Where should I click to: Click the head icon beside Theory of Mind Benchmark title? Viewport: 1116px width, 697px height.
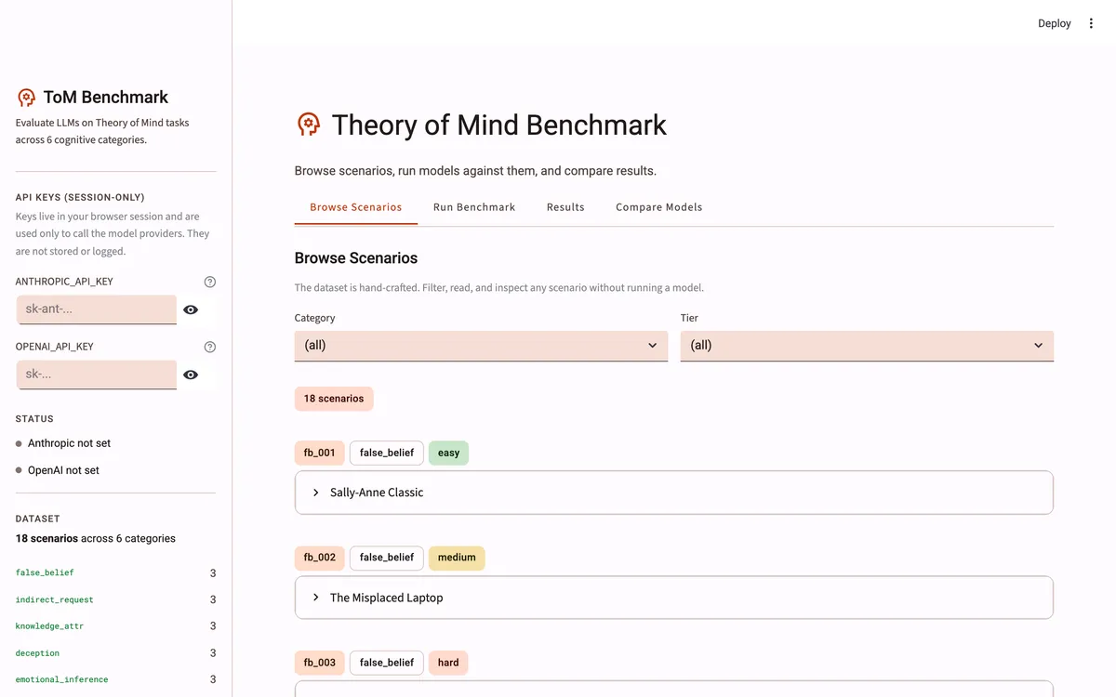[x=309, y=125]
